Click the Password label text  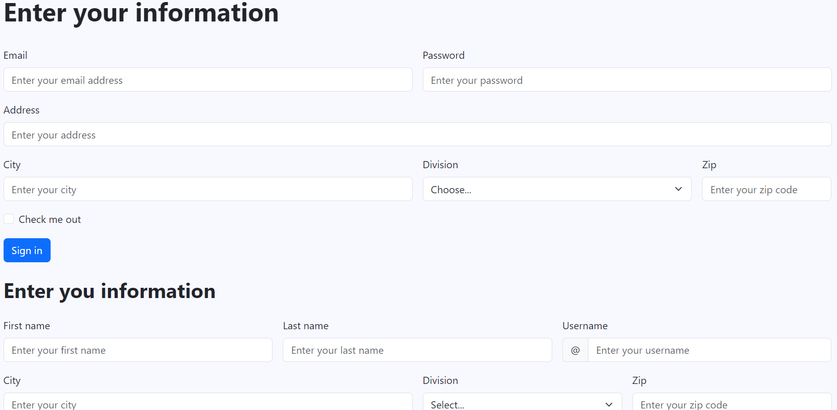pos(443,55)
